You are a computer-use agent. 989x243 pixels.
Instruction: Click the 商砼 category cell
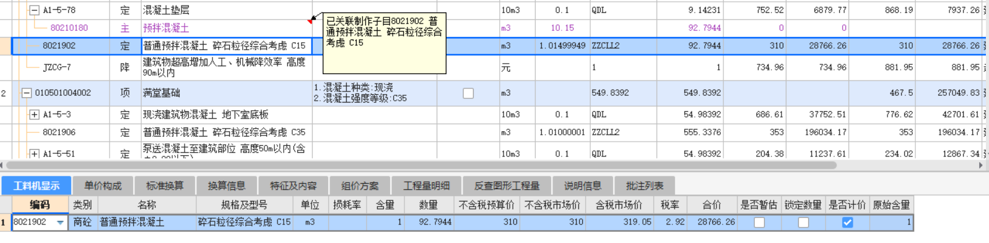82,223
